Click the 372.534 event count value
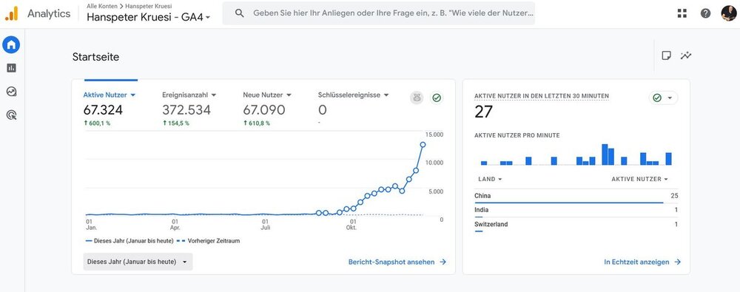The height and width of the screenshot is (292, 740). 186,110
